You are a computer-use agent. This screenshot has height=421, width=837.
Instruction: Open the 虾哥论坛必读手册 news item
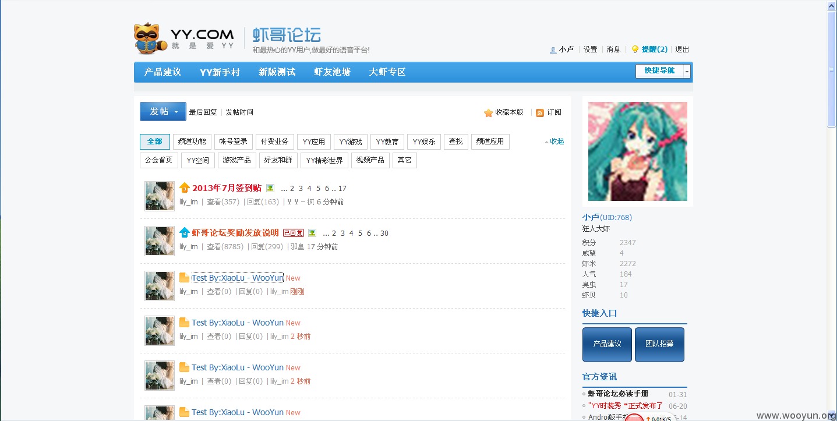[x=618, y=394]
